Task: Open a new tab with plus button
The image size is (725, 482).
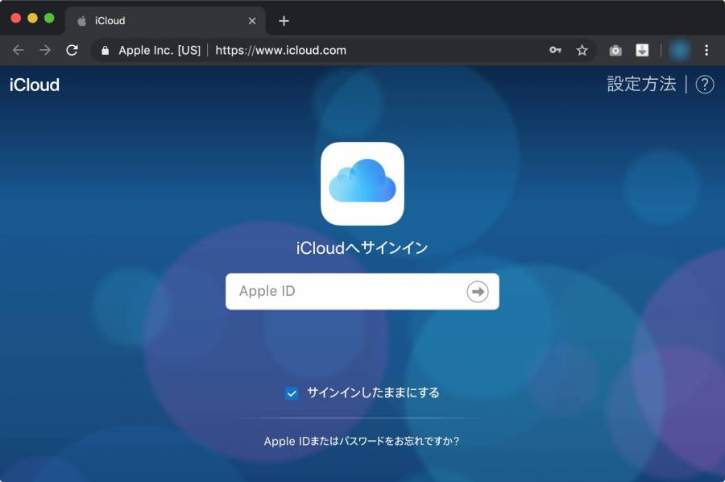Action: pos(284,21)
